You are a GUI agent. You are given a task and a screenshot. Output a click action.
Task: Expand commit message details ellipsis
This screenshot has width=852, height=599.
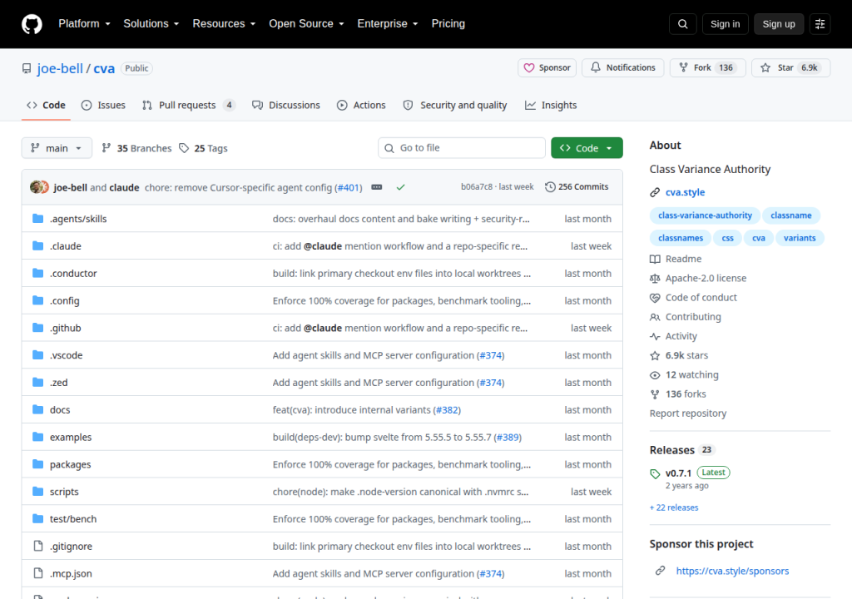click(377, 187)
